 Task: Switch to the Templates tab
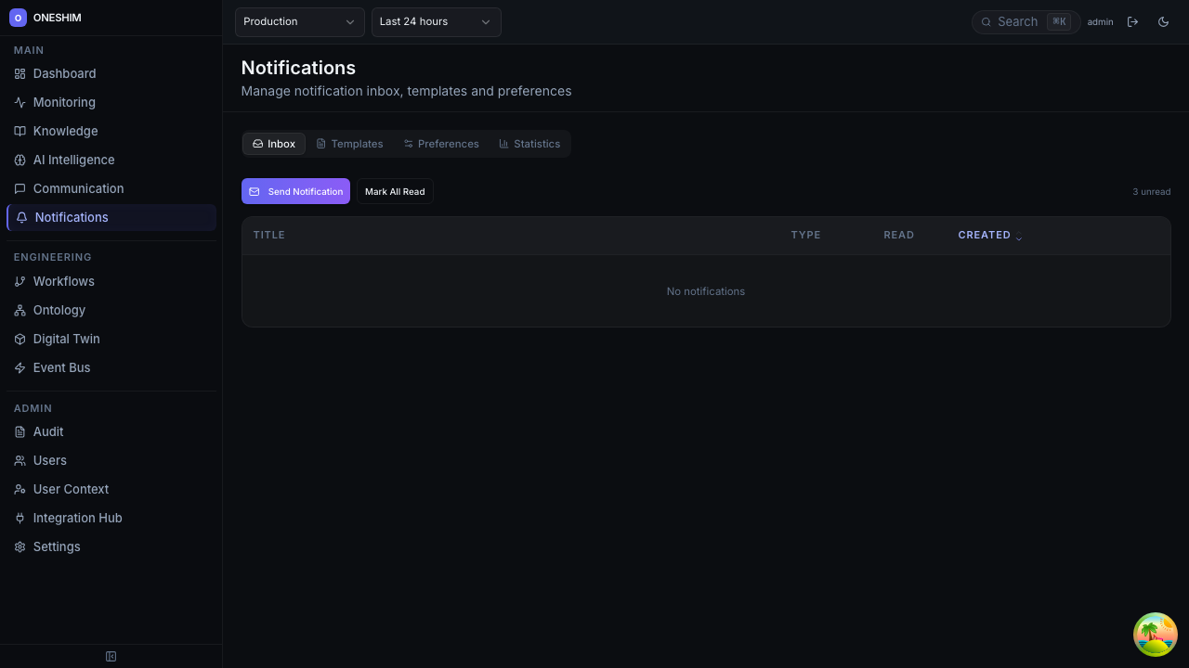pyautogui.click(x=349, y=144)
